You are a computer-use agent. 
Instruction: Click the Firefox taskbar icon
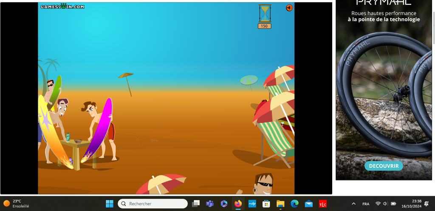pos(238,204)
